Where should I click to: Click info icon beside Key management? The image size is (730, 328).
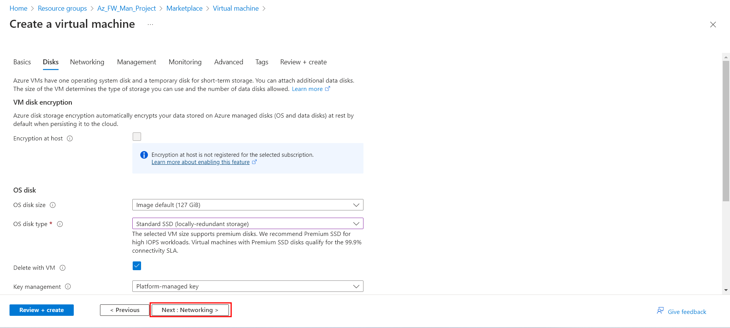click(x=68, y=287)
